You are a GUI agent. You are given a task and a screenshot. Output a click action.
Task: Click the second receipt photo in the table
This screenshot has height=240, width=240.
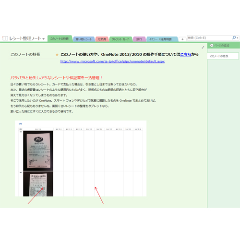[38, 184]
